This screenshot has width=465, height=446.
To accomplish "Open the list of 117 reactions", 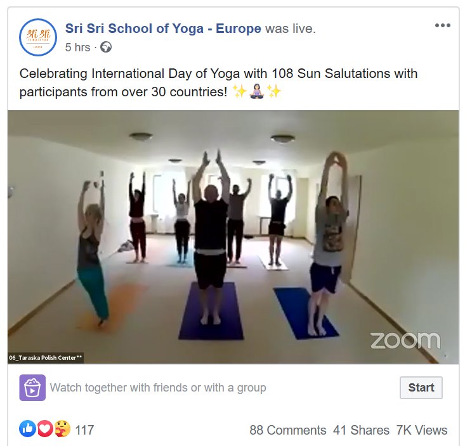I will [x=84, y=430].
